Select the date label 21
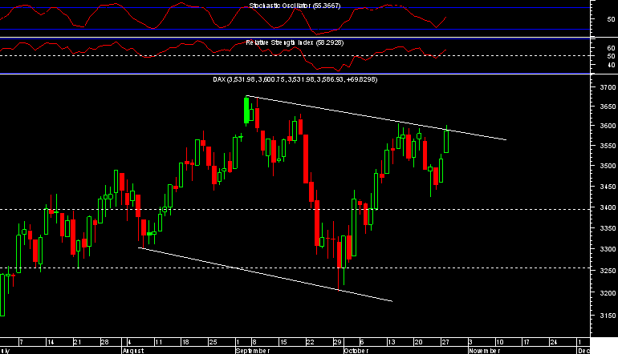The width and height of the screenshot is (618, 354). 77,342
